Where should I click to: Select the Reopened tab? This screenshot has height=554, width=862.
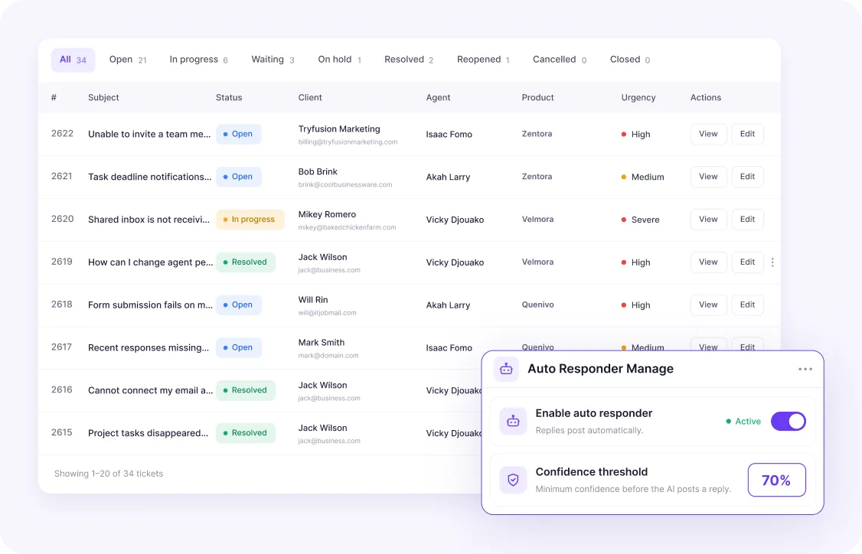[483, 60]
